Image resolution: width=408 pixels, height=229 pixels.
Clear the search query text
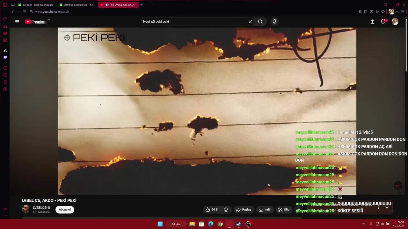click(250, 22)
